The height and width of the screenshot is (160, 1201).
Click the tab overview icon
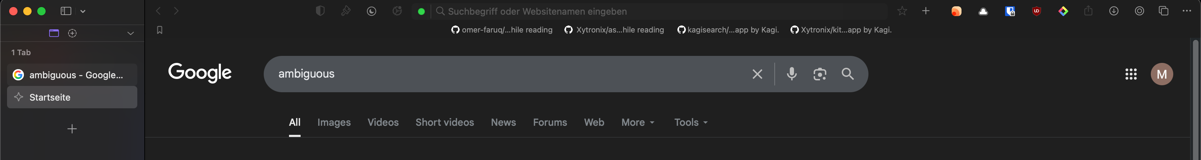click(1163, 11)
